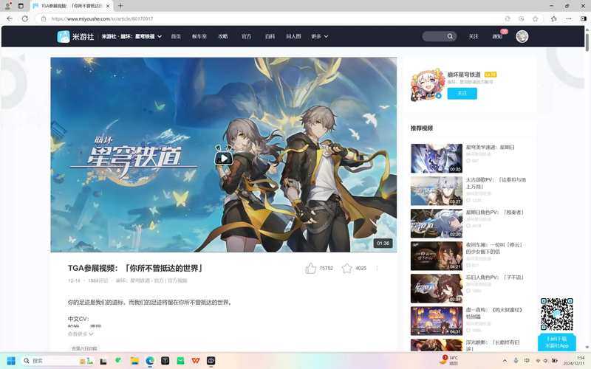View site info via the lock icon
This screenshot has width=591, height=369.
click(x=44, y=18)
